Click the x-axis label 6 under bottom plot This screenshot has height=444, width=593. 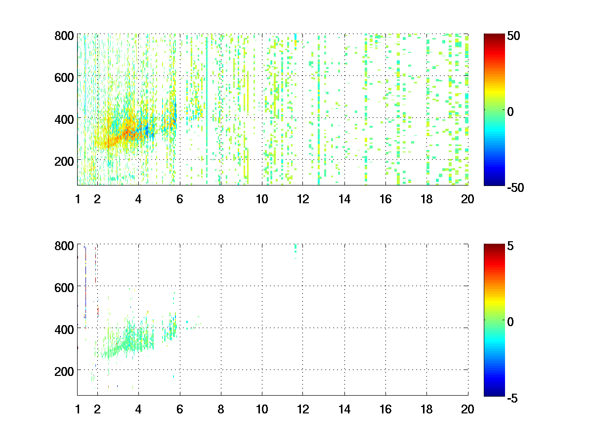click(x=180, y=408)
